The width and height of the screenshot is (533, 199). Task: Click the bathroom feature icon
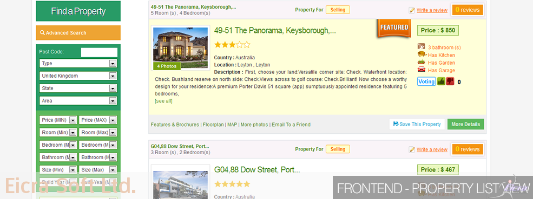[x=421, y=46]
